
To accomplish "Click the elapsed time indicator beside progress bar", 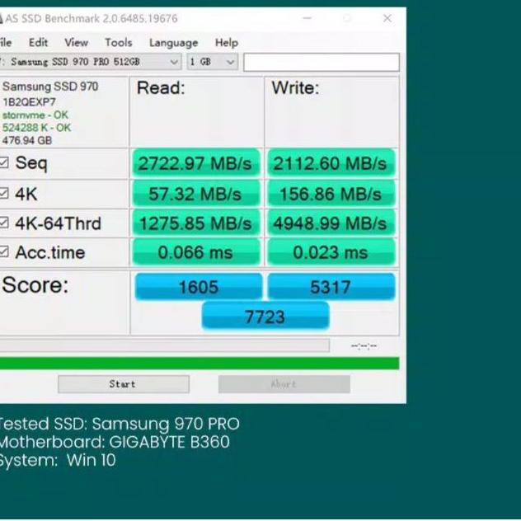I will tap(364, 346).
